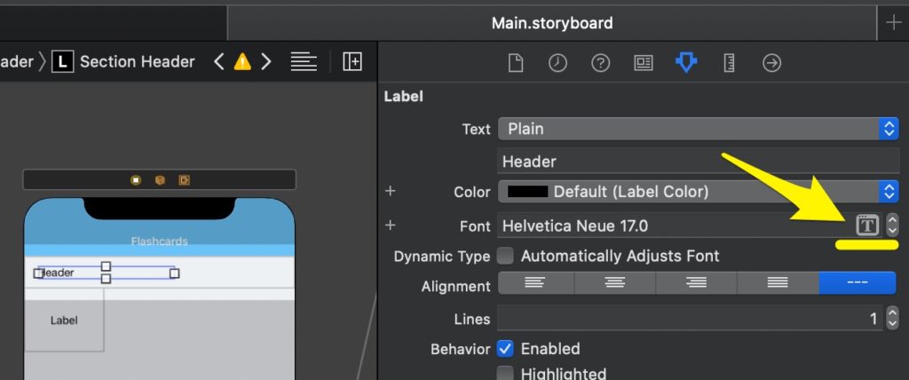This screenshot has height=380, width=909.
Task: Enable Automatically Adjusts Font checkbox
Action: (505, 256)
